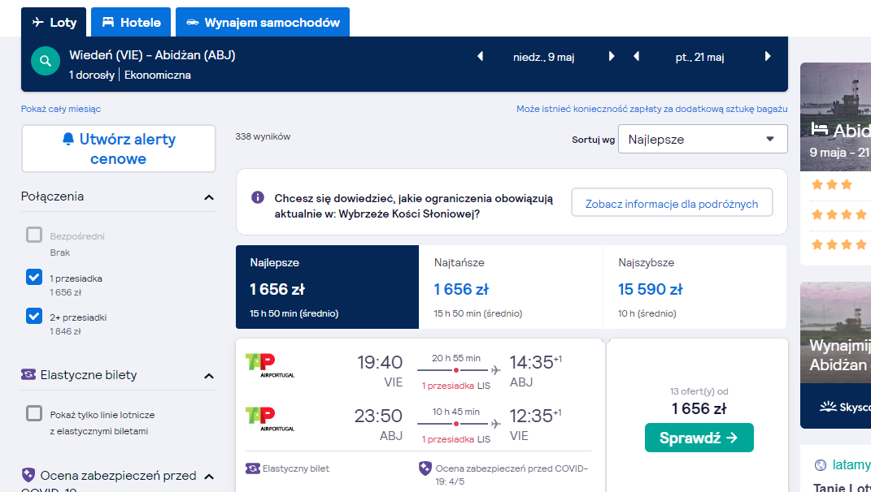Enable flexible ticket airlines only checkbox
The height and width of the screenshot is (492, 871).
click(34, 414)
